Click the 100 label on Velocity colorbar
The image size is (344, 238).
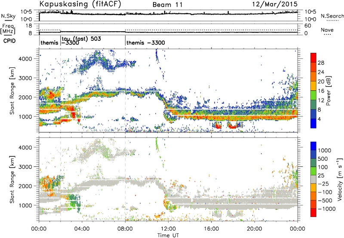click(323, 167)
